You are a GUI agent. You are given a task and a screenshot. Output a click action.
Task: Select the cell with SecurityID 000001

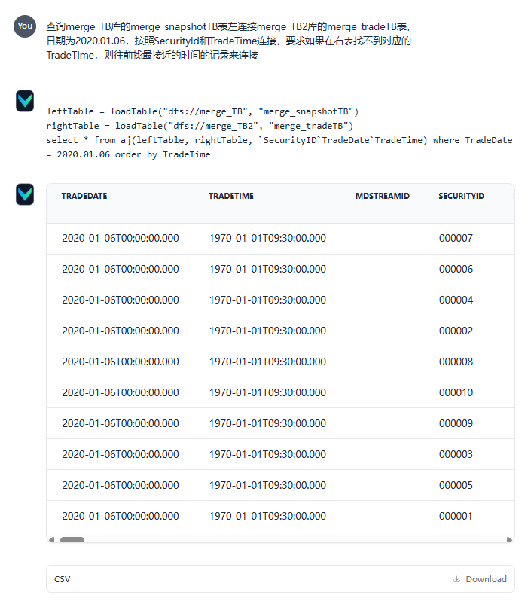[456, 516]
